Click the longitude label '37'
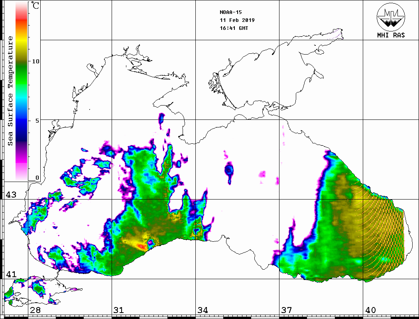The image size is (419, 319). click(x=287, y=310)
